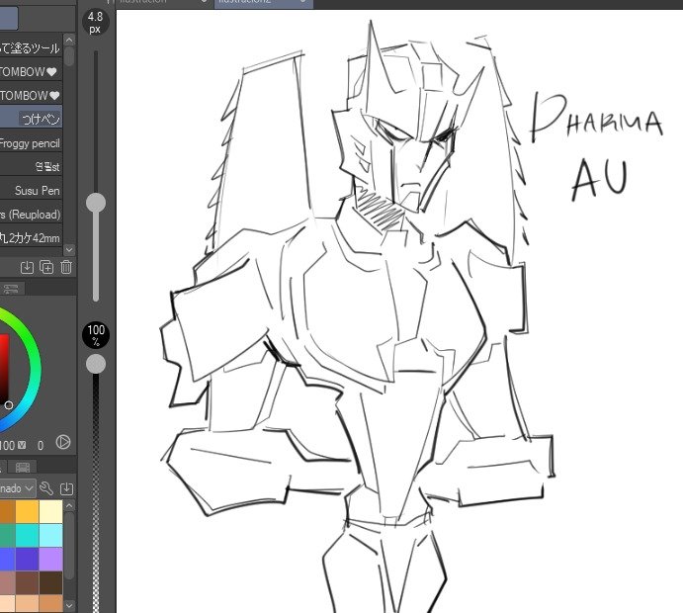Pick the amber yellow swatch
This screenshot has width=683, height=613.
click(27, 512)
